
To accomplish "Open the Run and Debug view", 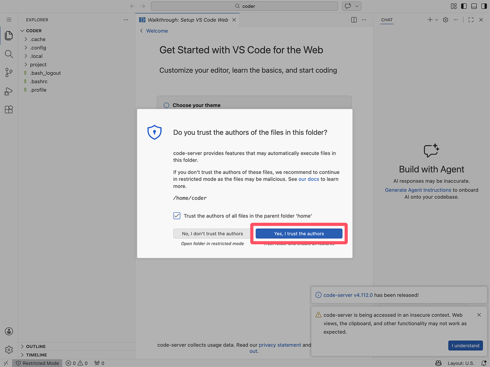I will (9, 91).
